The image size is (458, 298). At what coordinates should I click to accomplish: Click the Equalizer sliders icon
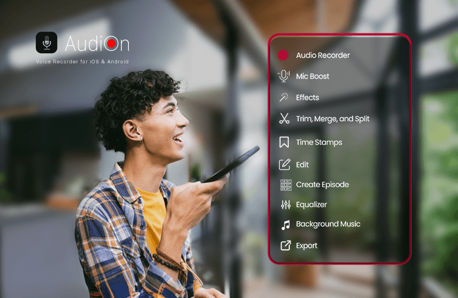pyautogui.click(x=285, y=205)
